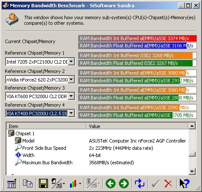Open Reference Chipset/Memory 2 dropdown arrow
202x192 pixels.
[x=71, y=79]
